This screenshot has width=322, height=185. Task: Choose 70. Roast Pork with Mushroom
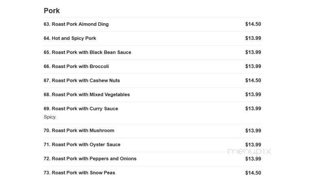79,131
